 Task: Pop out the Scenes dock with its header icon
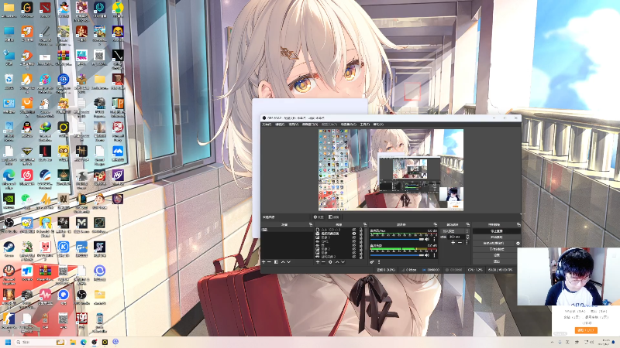coord(311,224)
